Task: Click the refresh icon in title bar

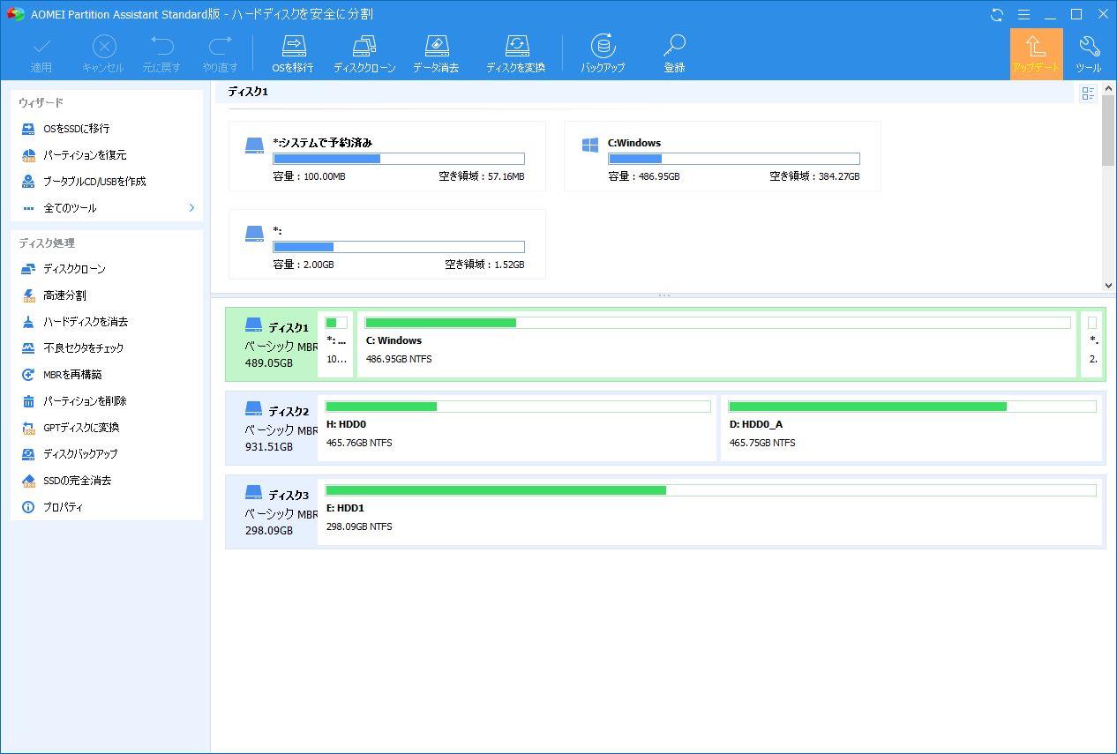Action: (x=997, y=14)
